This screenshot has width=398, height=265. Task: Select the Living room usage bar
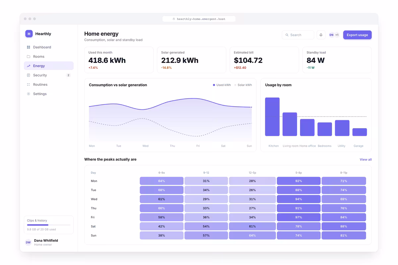click(x=290, y=124)
